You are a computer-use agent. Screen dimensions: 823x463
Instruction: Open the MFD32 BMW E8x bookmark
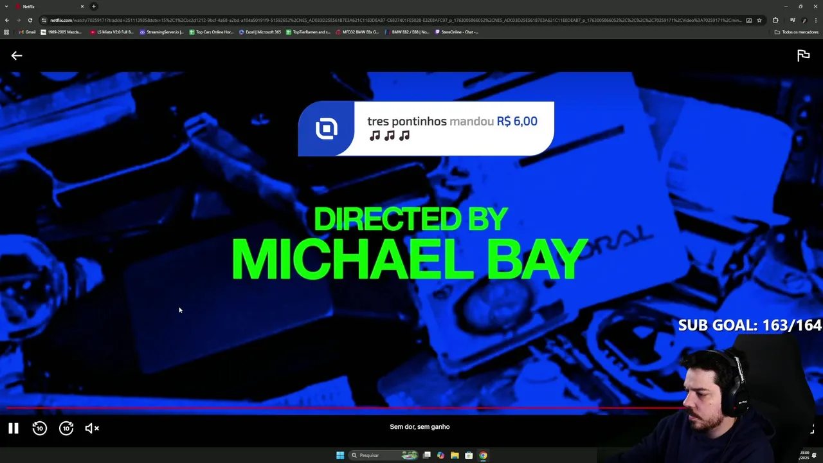pos(357,32)
